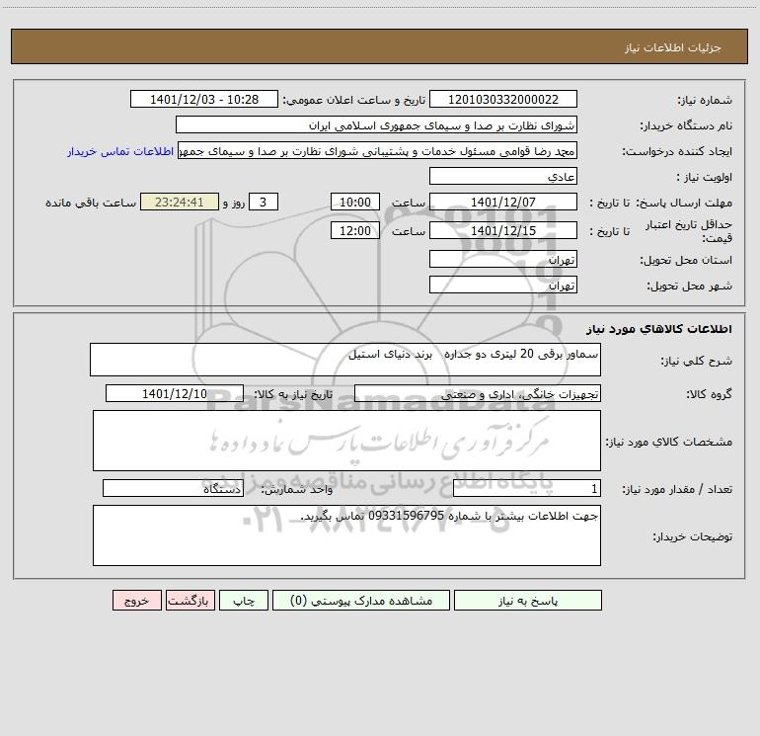This screenshot has width=760, height=736.
Task: Click the announcement date field 1401/12/03 - 10:28
Action: tap(204, 99)
